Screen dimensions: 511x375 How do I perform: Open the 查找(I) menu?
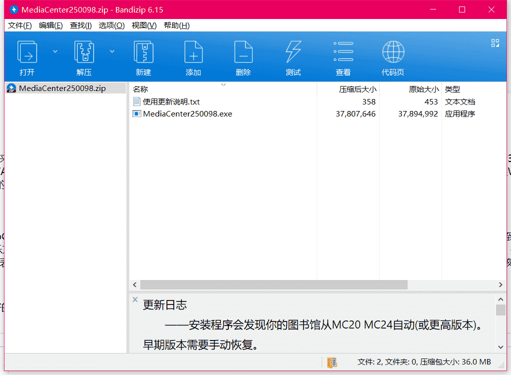80,25
